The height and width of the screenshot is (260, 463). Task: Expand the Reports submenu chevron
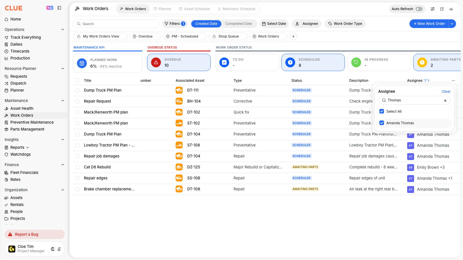pyautogui.click(x=27, y=148)
